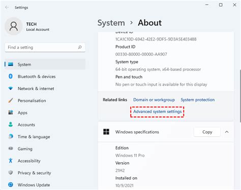This screenshot has width=241, height=190.
Task: Open the Privacy & security label
Action: 35,173
